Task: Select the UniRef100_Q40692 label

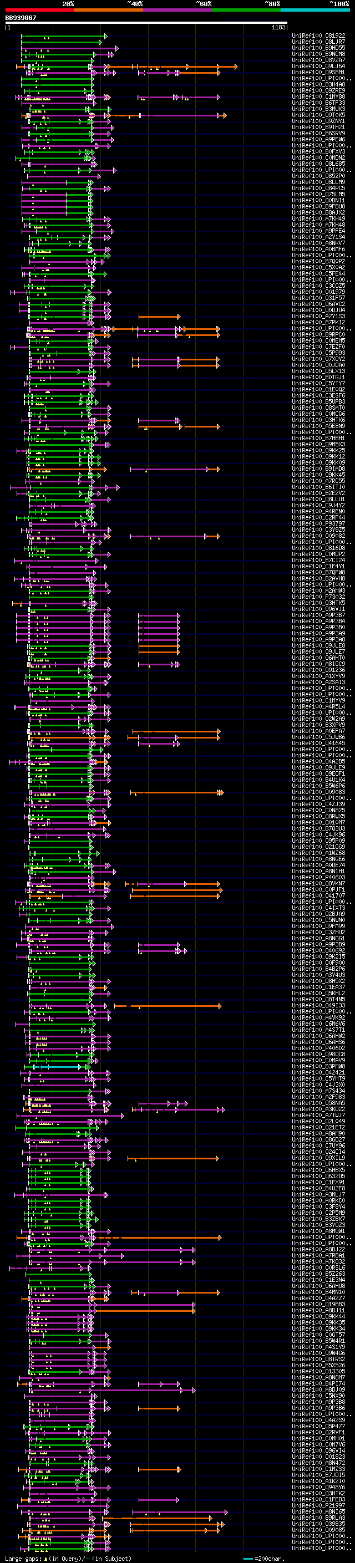Action: pyautogui.click(x=318, y=951)
